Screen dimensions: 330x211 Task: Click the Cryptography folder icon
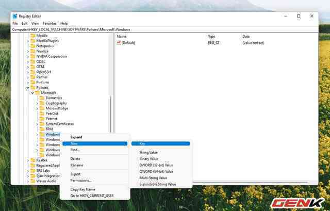pos(42,103)
